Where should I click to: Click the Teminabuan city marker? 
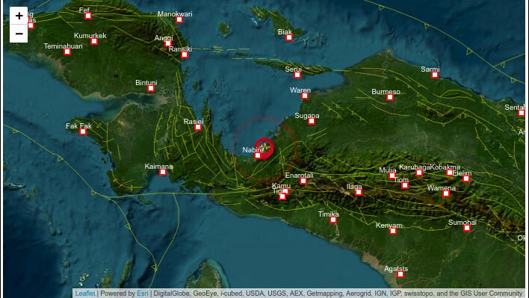point(67,52)
